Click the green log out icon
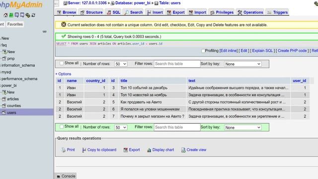Image resolution: width=318 pixels, height=179 pixels. pyautogui.click(x=11, y=15)
